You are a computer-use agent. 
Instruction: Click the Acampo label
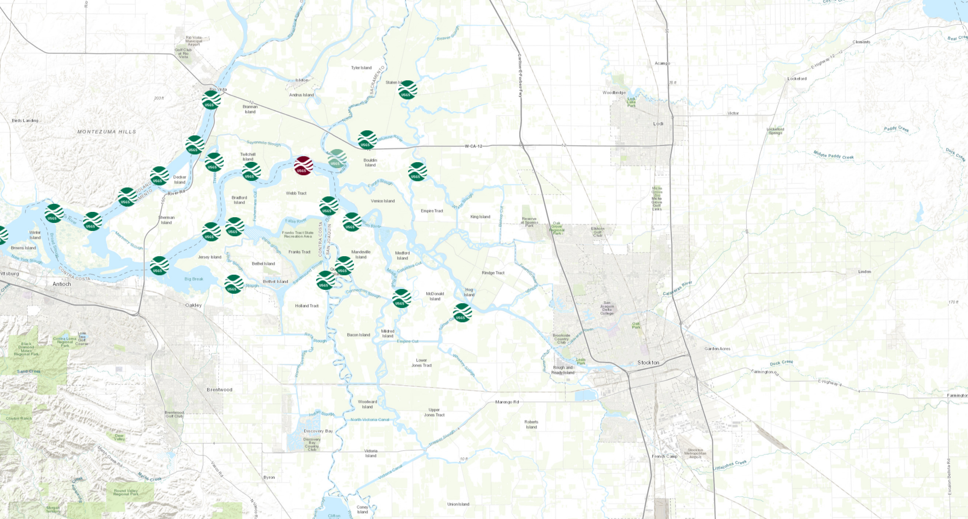click(x=662, y=63)
